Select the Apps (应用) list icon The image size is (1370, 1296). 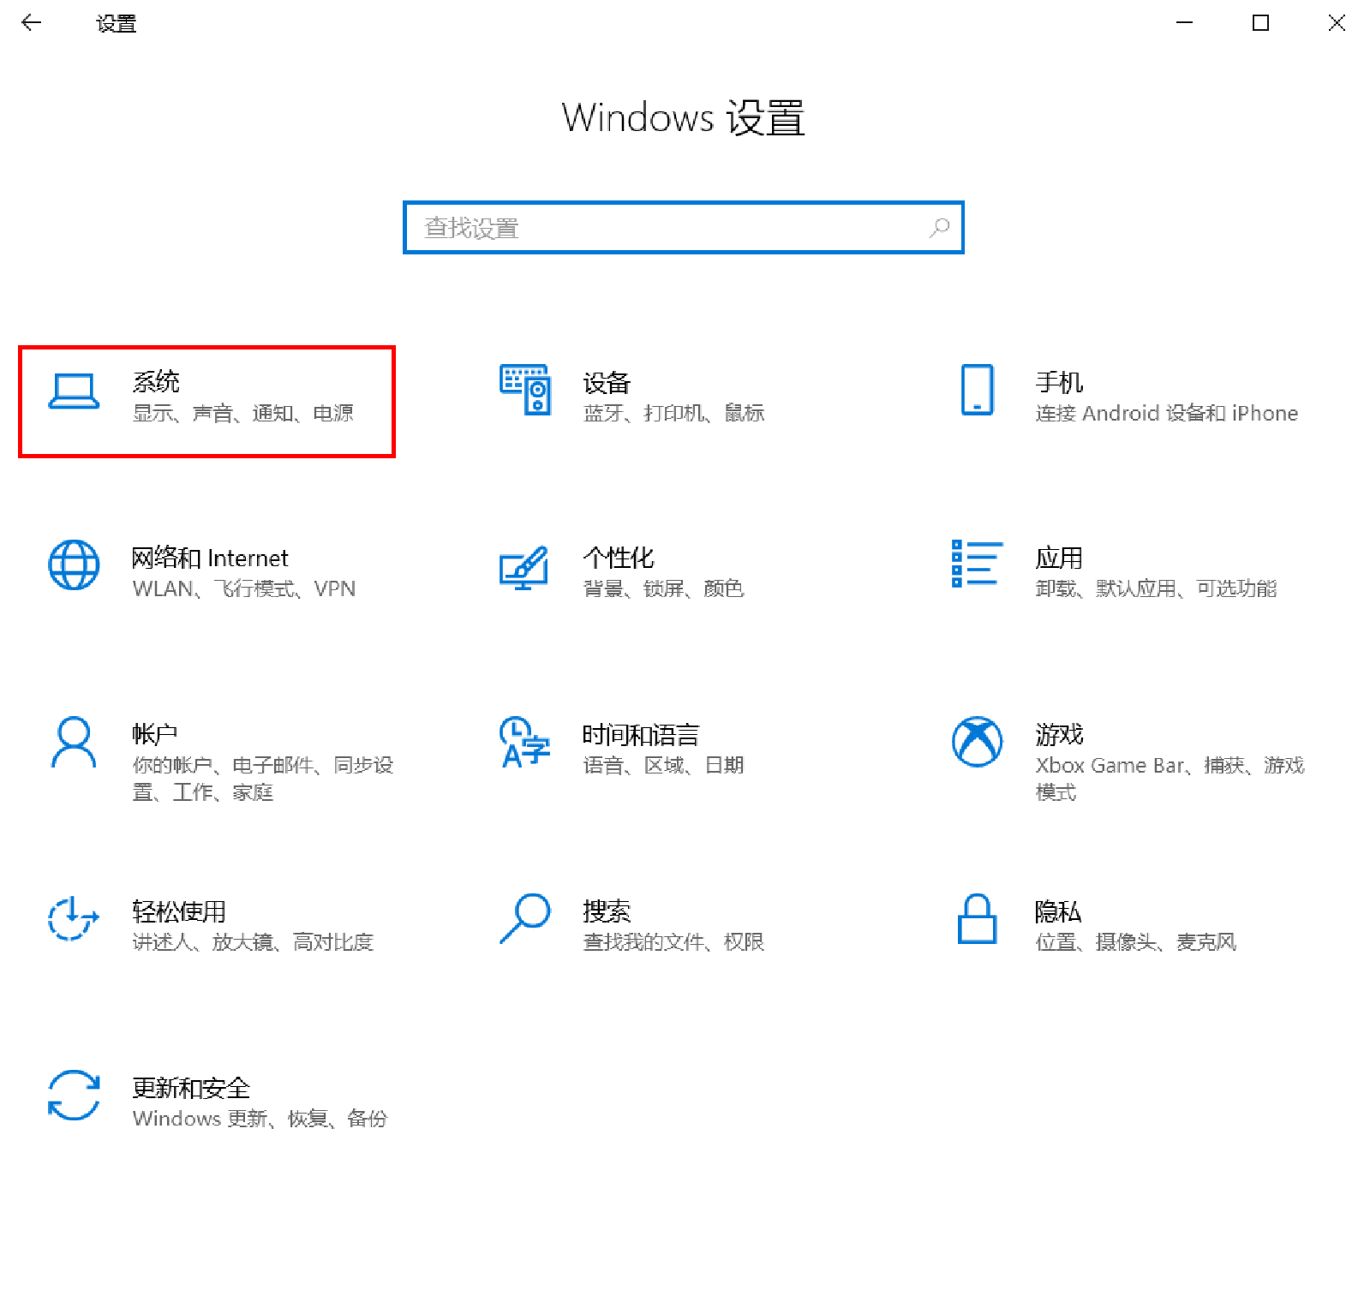(977, 564)
